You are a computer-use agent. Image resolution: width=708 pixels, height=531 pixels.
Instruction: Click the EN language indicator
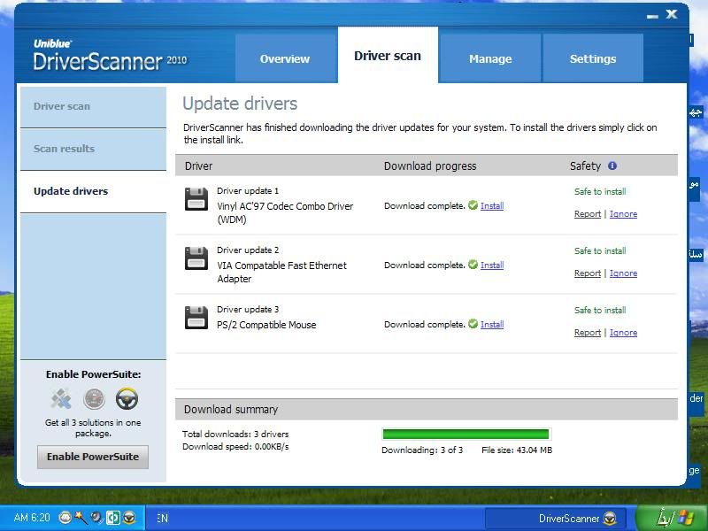click(162, 519)
